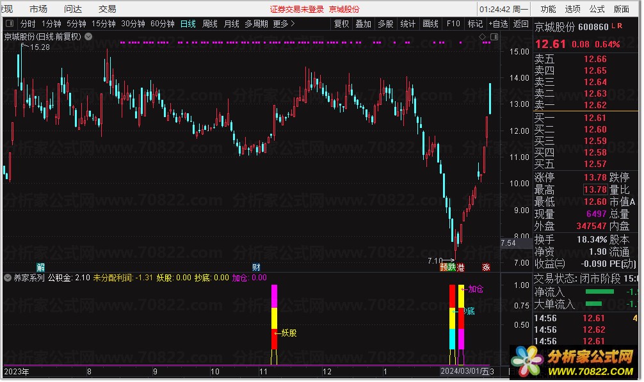Image resolution: width=644 pixels, height=382 pixels.
Task: Click the 妖股 signal bar in indicator
Action: tap(275, 317)
